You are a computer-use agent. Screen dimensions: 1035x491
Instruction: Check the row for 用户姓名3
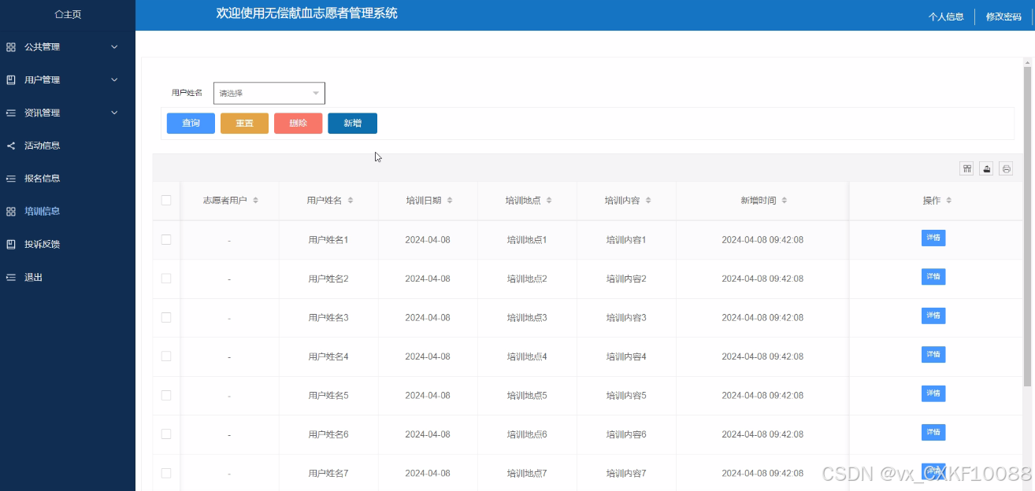click(x=166, y=317)
